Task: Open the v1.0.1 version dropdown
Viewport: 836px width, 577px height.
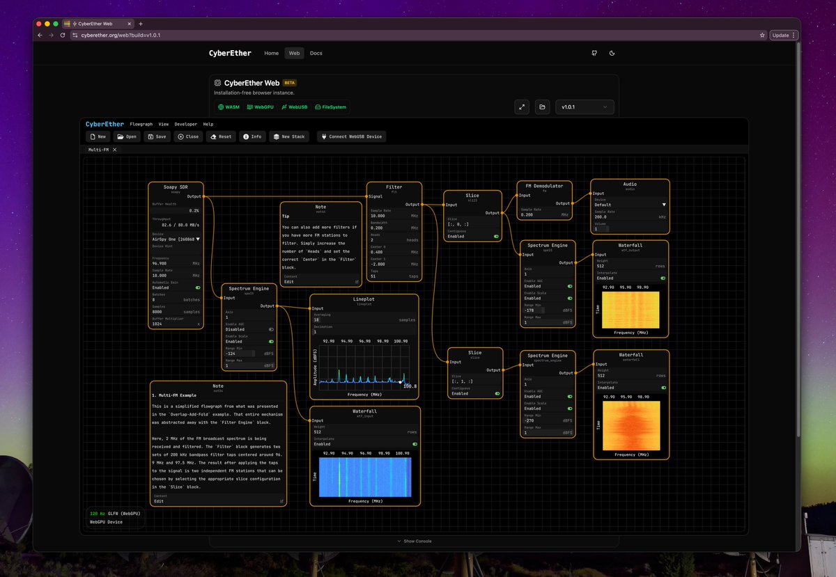Action: pos(585,107)
